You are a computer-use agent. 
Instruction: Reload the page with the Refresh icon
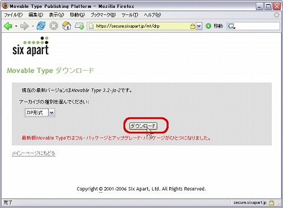[x=41, y=26]
